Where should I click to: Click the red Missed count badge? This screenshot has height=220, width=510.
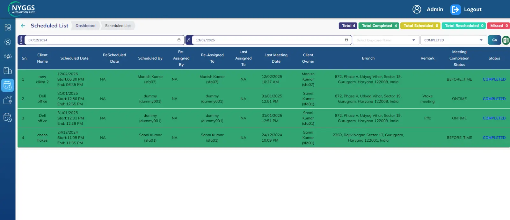[499, 26]
